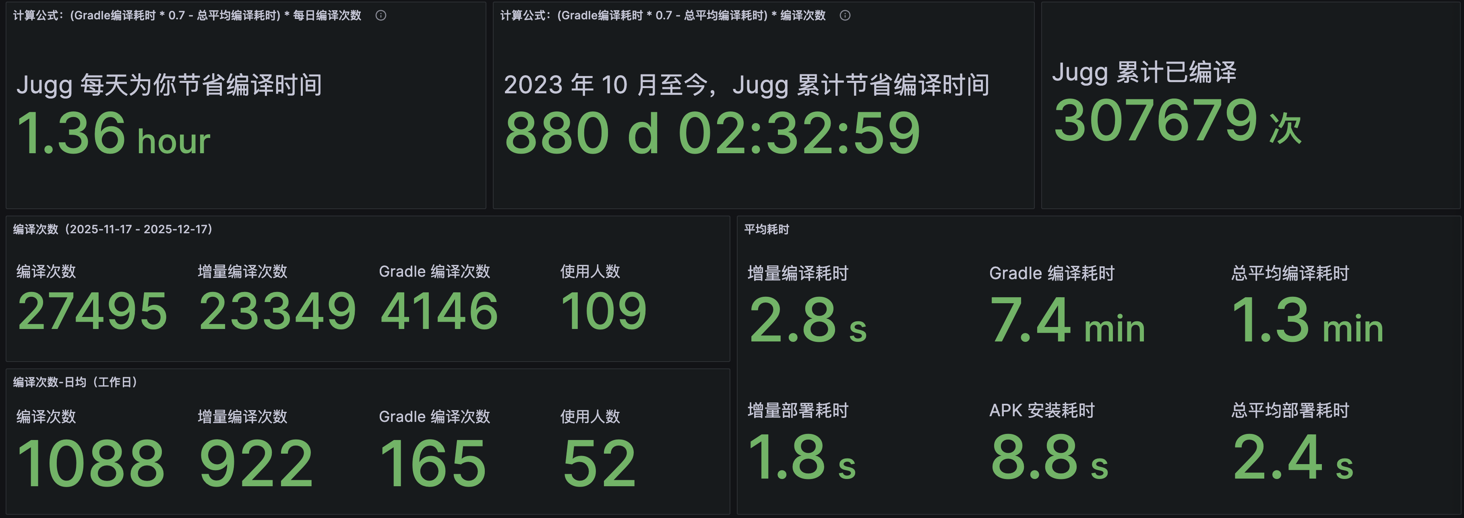This screenshot has height=518, width=1464.
Task: Click the 'Gradle 编译次数' label above 165
Action: tap(435, 417)
